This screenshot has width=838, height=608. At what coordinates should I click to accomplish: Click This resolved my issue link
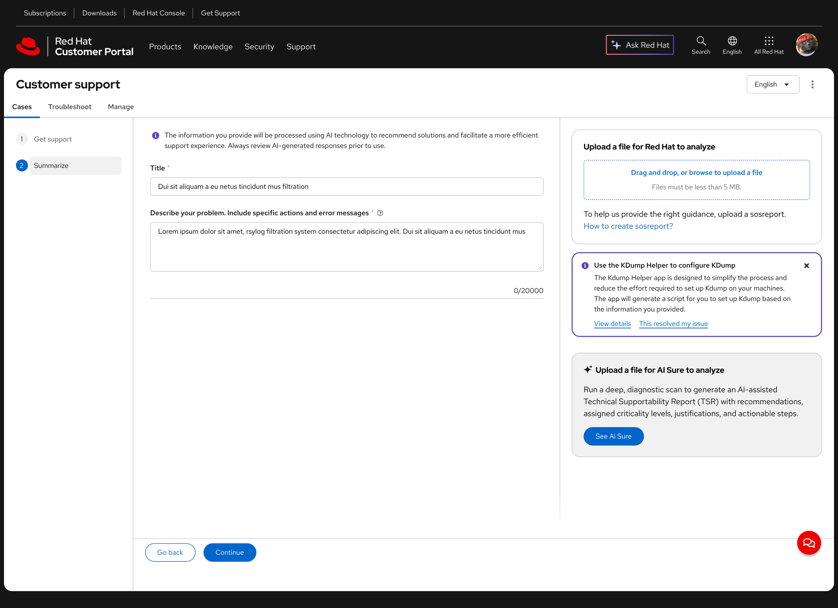(673, 324)
